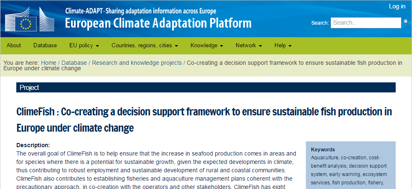Go to Home breadcrumb link
The width and height of the screenshot is (412, 189).
(48, 63)
